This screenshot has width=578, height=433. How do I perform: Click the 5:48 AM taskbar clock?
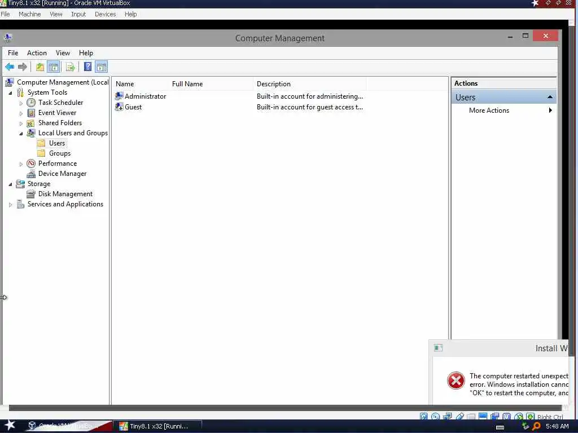(x=557, y=426)
